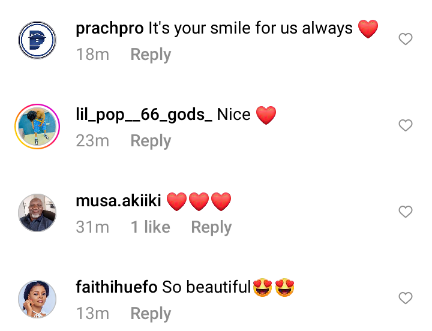Image resolution: width=432 pixels, height=331 pixels.
Task: Open the lil_pop__66_gods_ username link
Action: click(x=144, y=115)
